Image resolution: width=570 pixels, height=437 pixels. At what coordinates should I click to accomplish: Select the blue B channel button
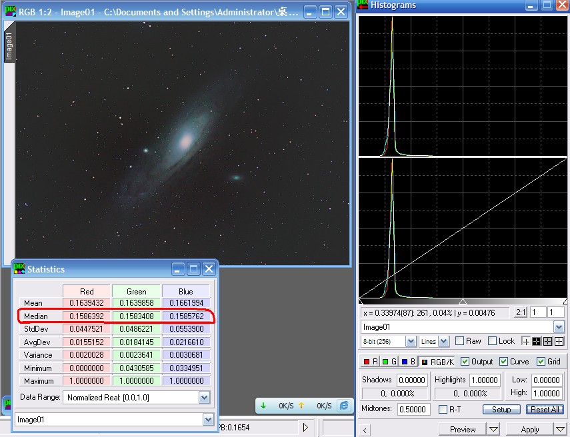407,362
